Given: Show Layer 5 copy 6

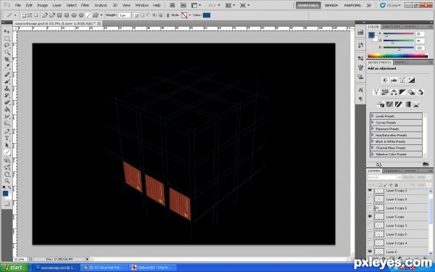Looking at the screenshot, I should [x=370, y=208].
